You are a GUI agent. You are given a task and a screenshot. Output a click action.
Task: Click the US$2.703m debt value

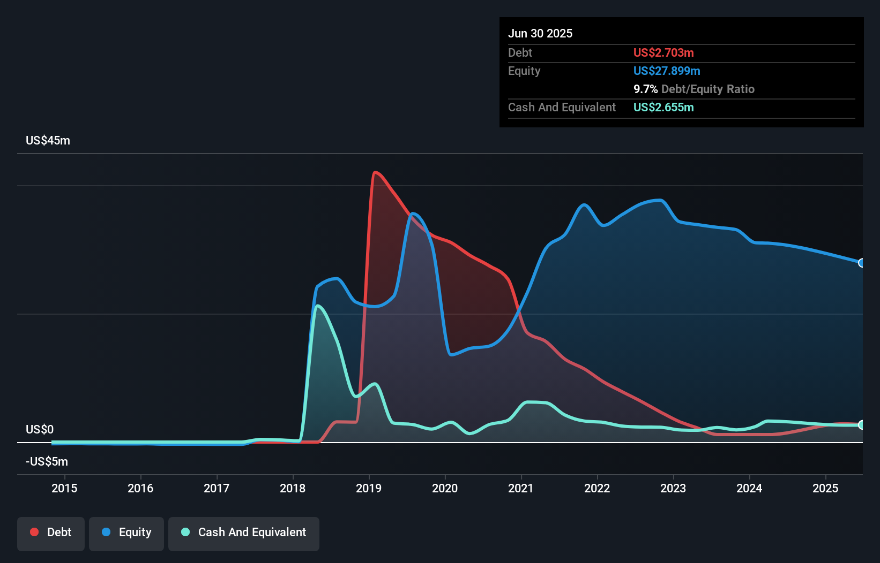click(663, 52)
